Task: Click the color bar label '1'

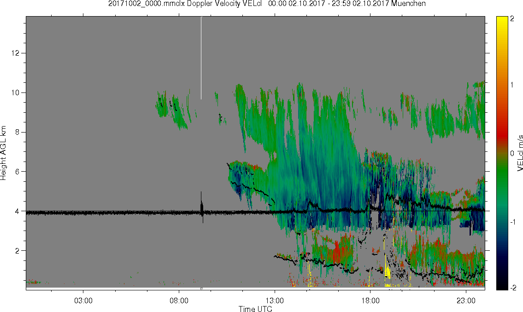Action: (512, 85)
